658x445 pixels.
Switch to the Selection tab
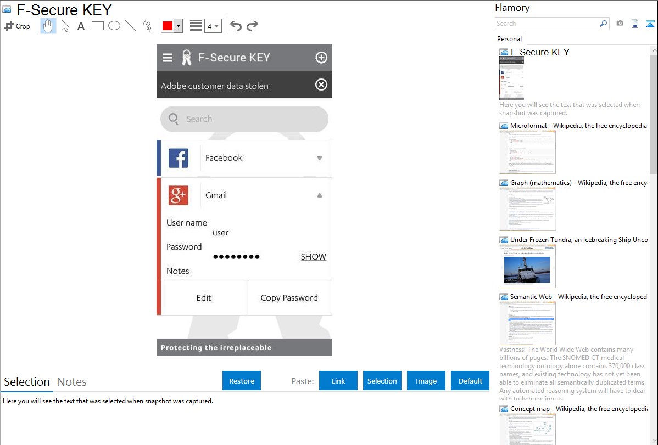(27, 382)
